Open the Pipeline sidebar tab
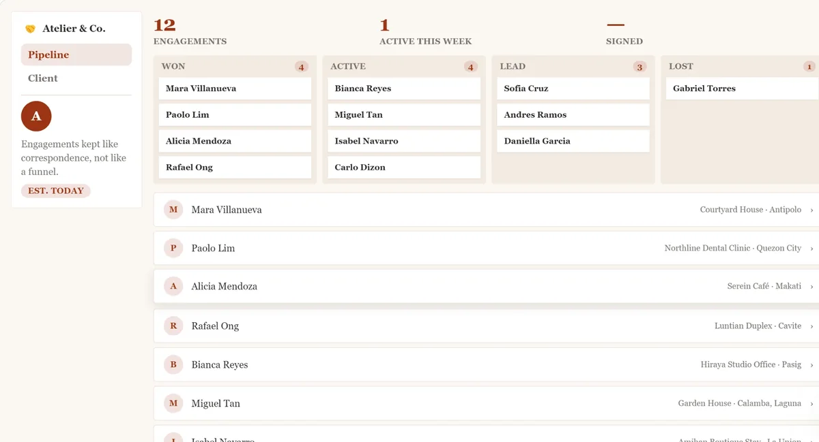Screen dimensions: 819x442 (x=76, y=54)
